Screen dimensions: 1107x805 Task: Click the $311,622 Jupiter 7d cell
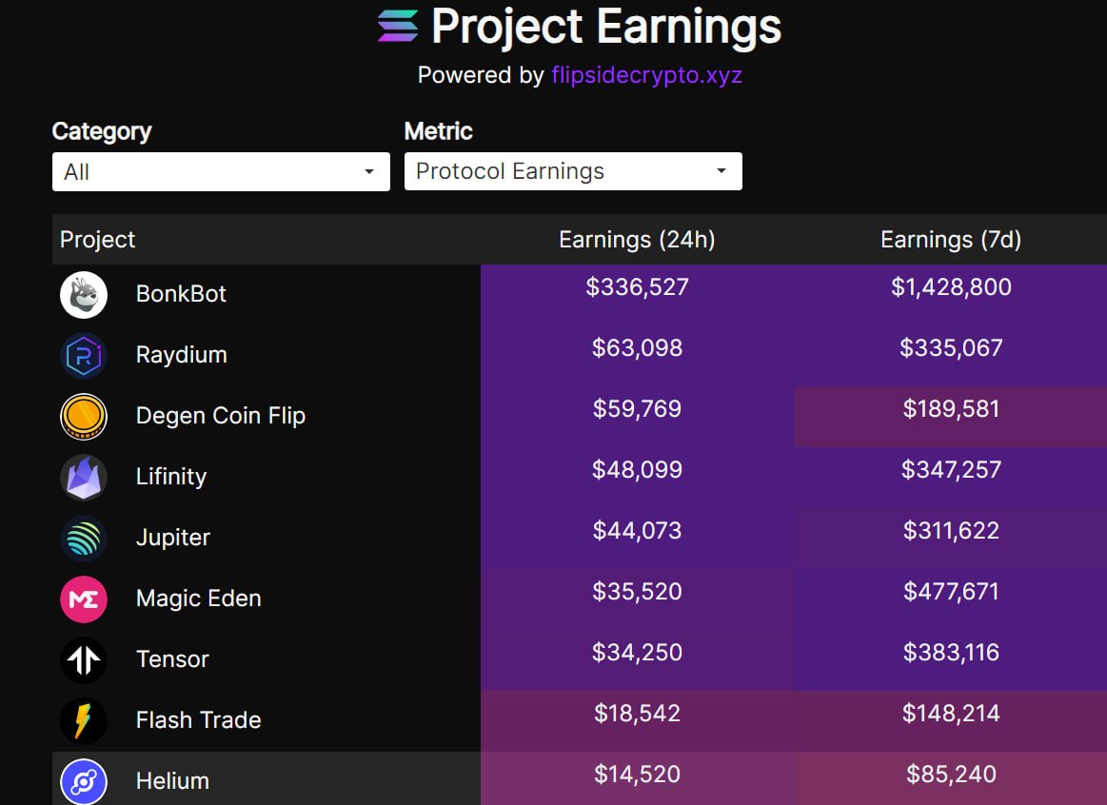point(951,539)
